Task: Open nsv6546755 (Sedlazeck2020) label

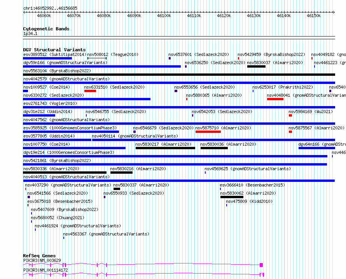Action: click(116, 112)
